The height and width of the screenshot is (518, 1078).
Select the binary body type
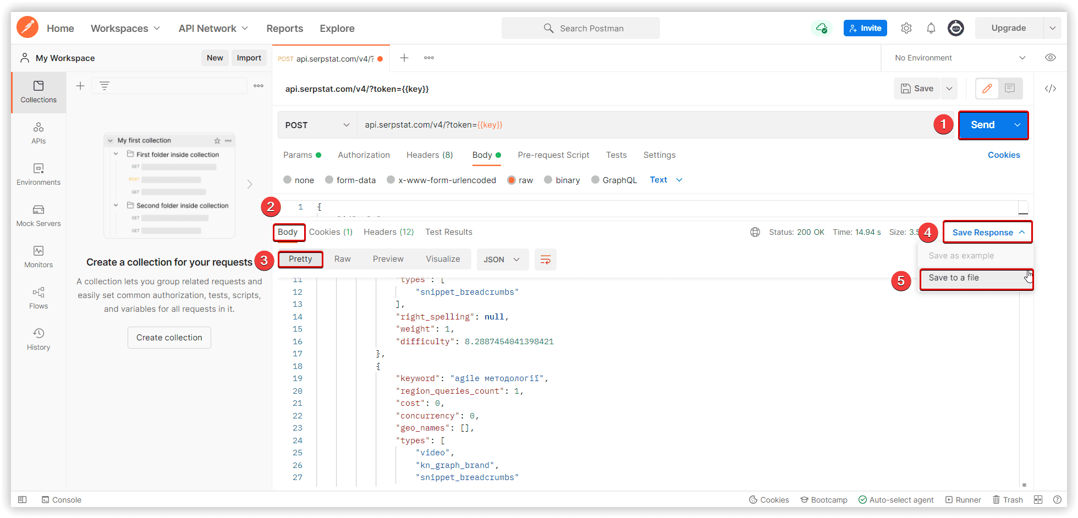pos(562,180)
